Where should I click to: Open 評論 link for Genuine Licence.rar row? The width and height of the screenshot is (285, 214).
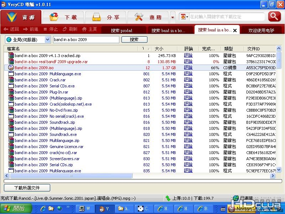(188, 147)
